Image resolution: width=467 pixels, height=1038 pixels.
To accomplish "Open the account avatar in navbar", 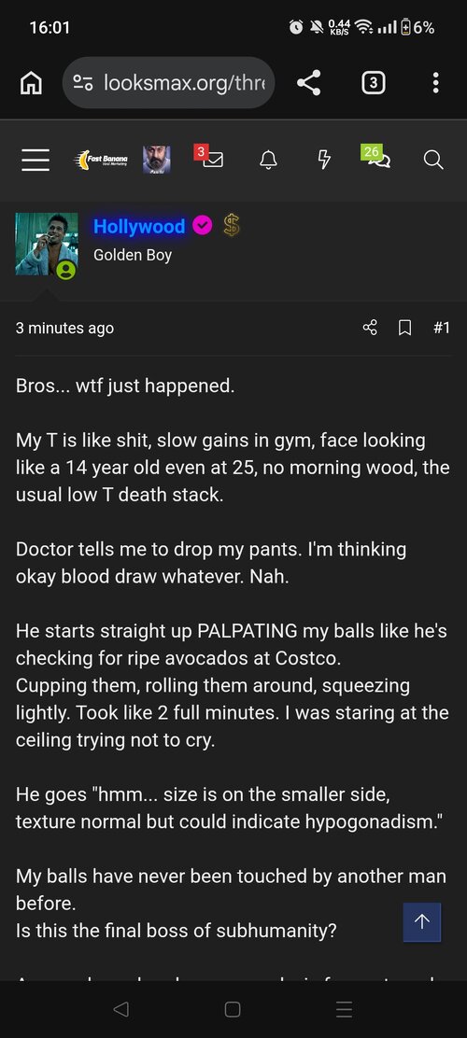I will pos(156,160).
